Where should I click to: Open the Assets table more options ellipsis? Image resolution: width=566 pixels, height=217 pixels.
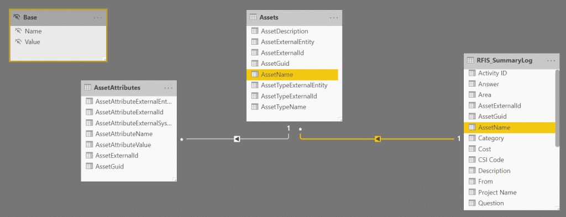click(x=334, y=17)
